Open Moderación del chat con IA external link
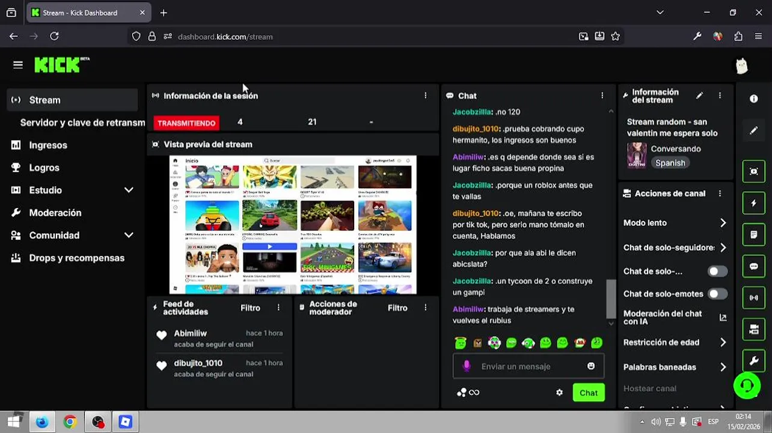772x433 pixels. pyautogui.click(x=723, y=318)
